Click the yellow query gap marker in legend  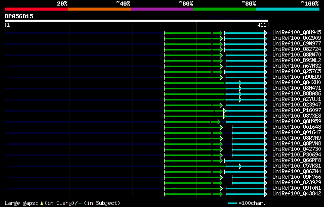click(x=42, y=203)
